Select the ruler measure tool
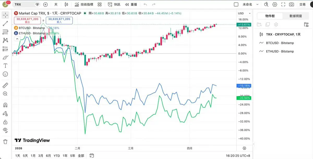Viewport: 313px width, 159px height. click(x=5, y=85)
